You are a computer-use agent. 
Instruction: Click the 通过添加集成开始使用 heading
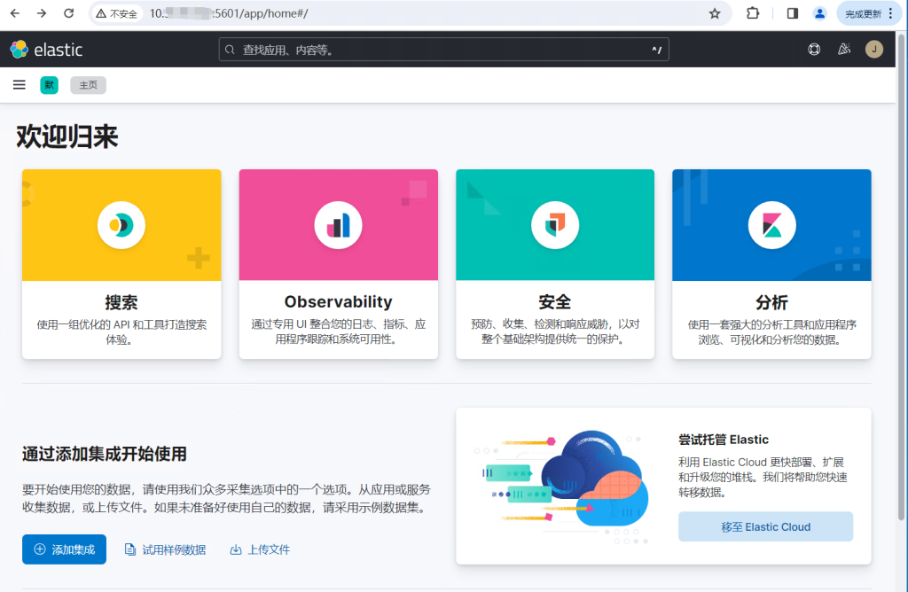[x=105, y=454]
